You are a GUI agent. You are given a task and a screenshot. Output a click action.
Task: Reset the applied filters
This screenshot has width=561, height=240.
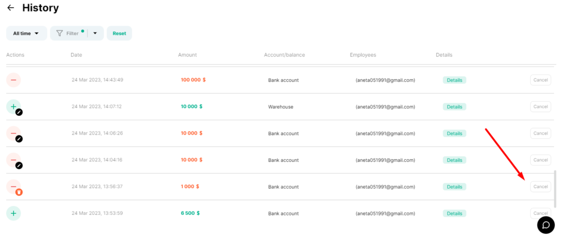point(119,33)
